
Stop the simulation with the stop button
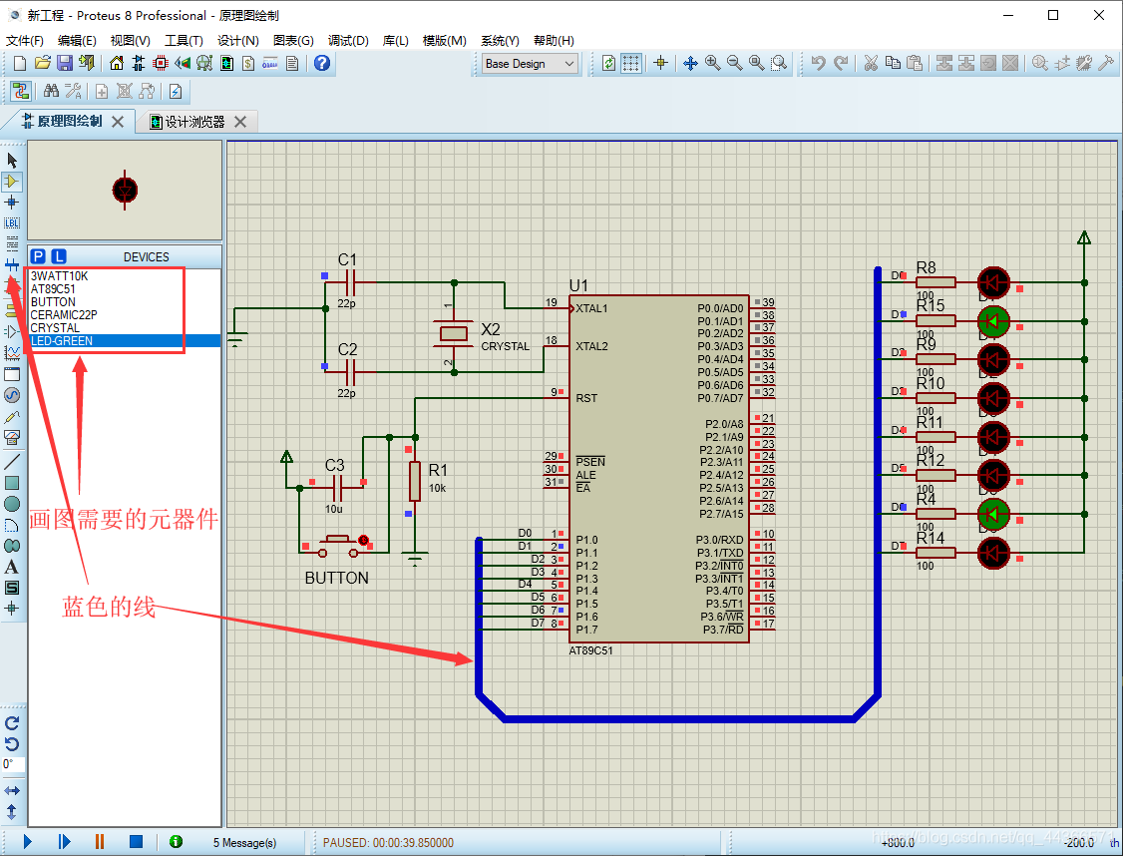136,842
